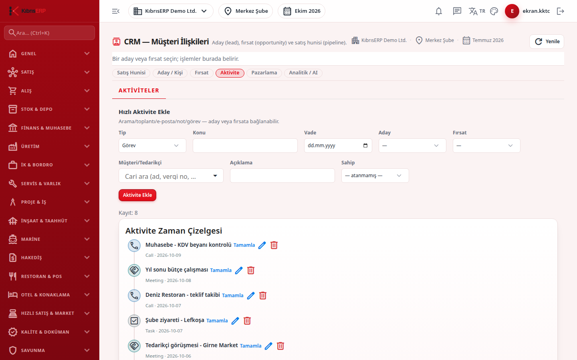Open the Fırsat field dropdown
Viewport: 577px width, 360px height.
pyautogui.click(x=486, y=146)
